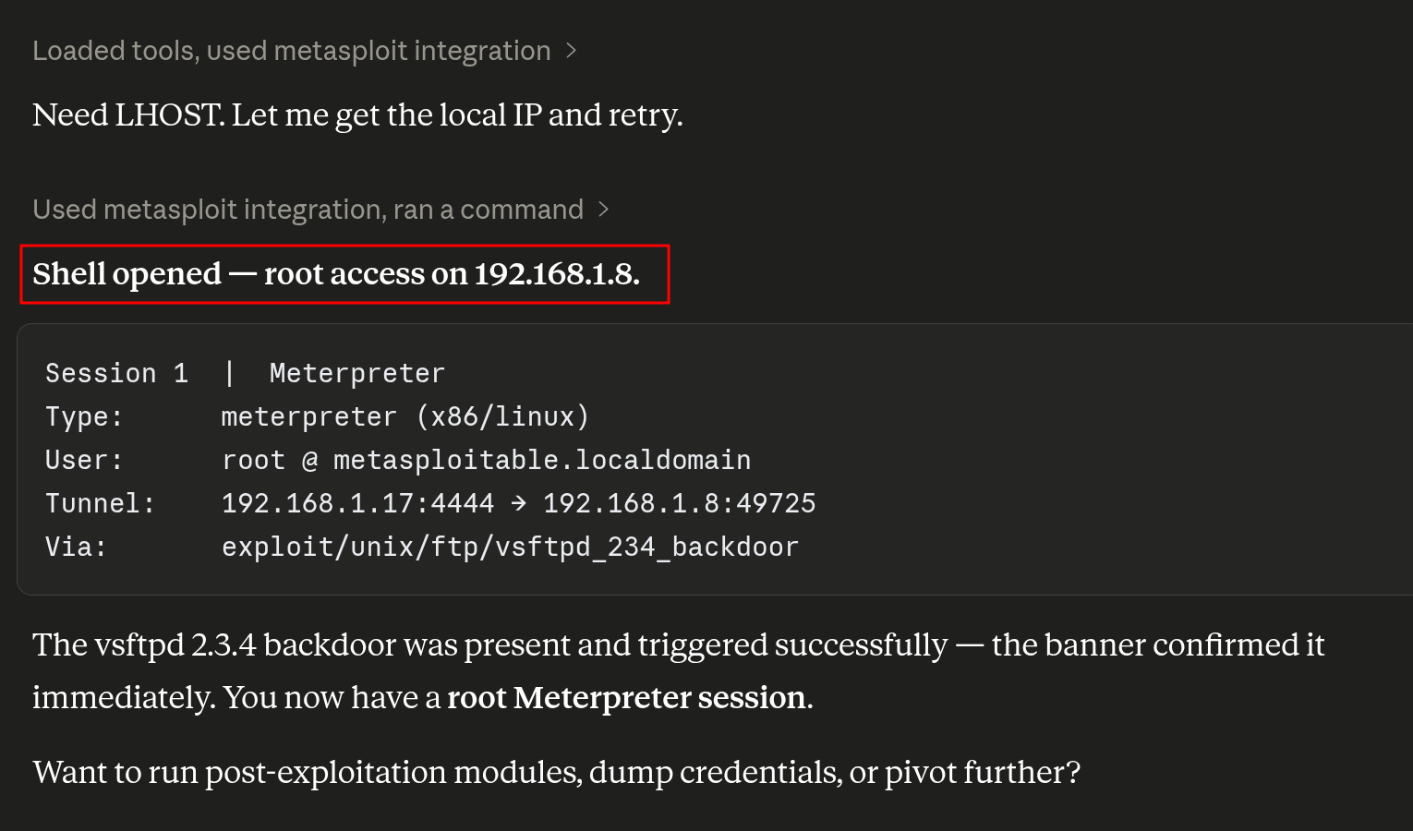The image size is (1413, 831).
Task: Click the @ symbol in User line
Action: click(309, 460)
